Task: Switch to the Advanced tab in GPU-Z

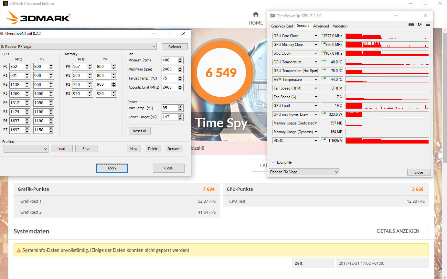Action: click(321, 26)
